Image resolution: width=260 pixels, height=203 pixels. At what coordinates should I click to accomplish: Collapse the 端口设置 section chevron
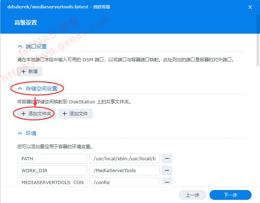20,46
